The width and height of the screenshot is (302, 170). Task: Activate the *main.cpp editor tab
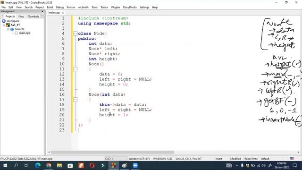pos(54,13)
